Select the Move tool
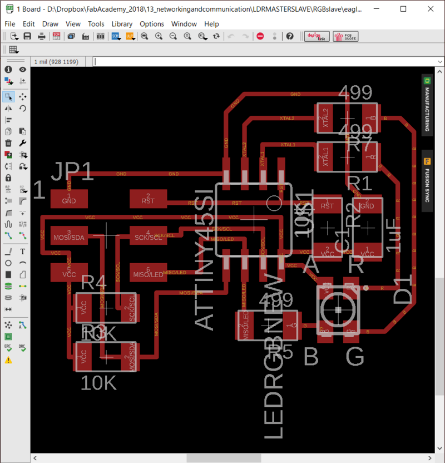445x463 pixels. tap(23, 97)
